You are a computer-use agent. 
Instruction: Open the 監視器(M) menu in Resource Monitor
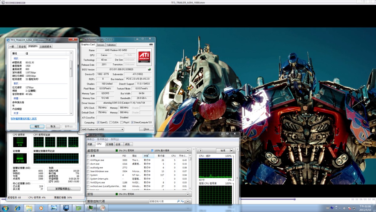coord(103,139)
